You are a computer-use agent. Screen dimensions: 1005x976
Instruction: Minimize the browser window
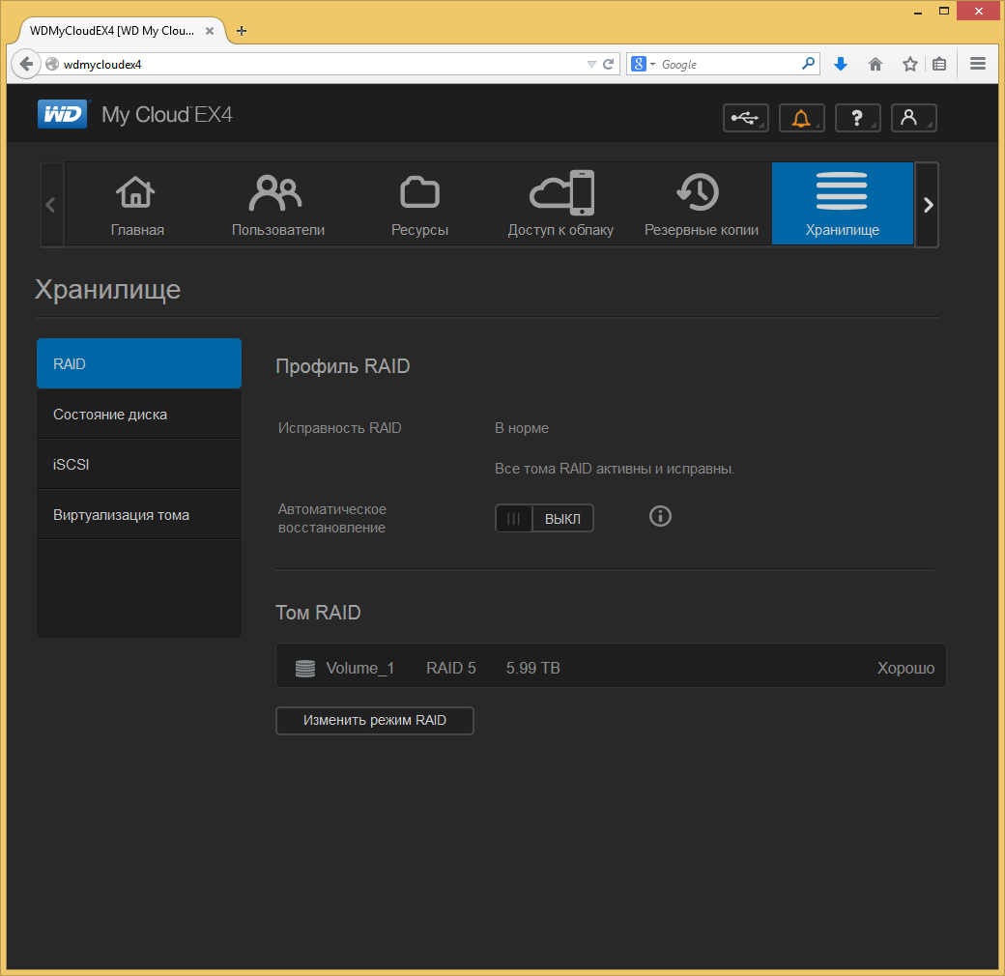click(918, 12)
